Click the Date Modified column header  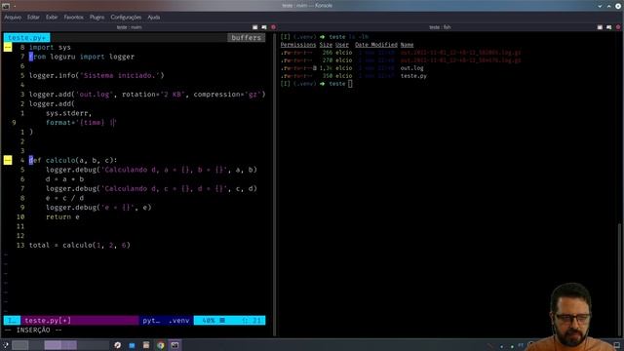point(376,45)
